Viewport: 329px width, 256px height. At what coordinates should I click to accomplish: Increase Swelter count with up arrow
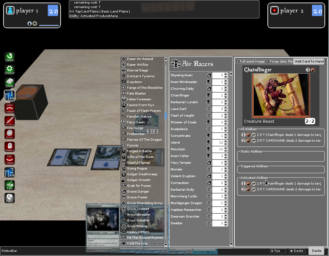tap(226, 222)
